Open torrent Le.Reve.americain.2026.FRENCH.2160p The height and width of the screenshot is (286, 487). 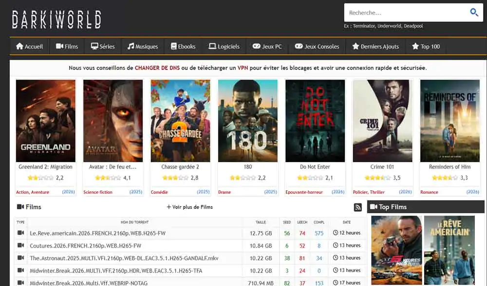[x=97, y=234]
